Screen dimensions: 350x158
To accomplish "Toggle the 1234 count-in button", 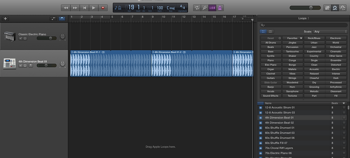I will coord(212,8).
